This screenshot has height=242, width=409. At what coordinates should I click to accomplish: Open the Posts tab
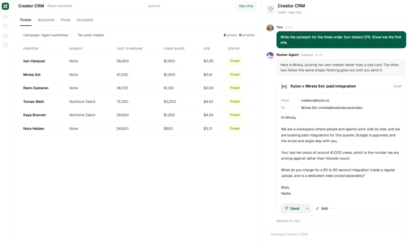[66, 20]
